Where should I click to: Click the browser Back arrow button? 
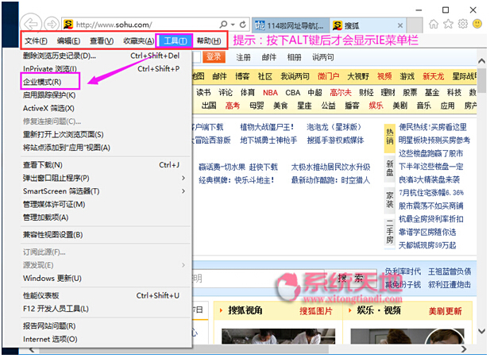(x=29, y=23)
